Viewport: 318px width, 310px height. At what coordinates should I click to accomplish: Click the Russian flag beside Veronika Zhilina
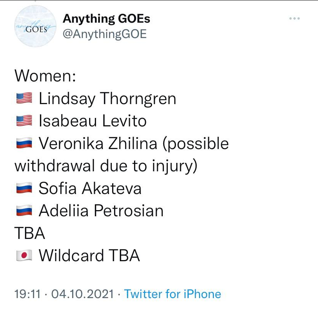click(x=24, y=144)
